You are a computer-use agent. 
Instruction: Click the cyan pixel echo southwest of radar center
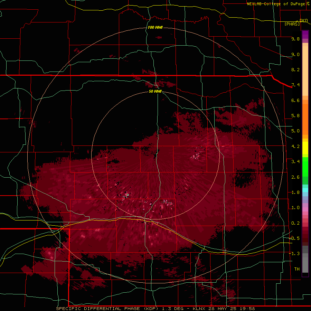pos(128,195)
